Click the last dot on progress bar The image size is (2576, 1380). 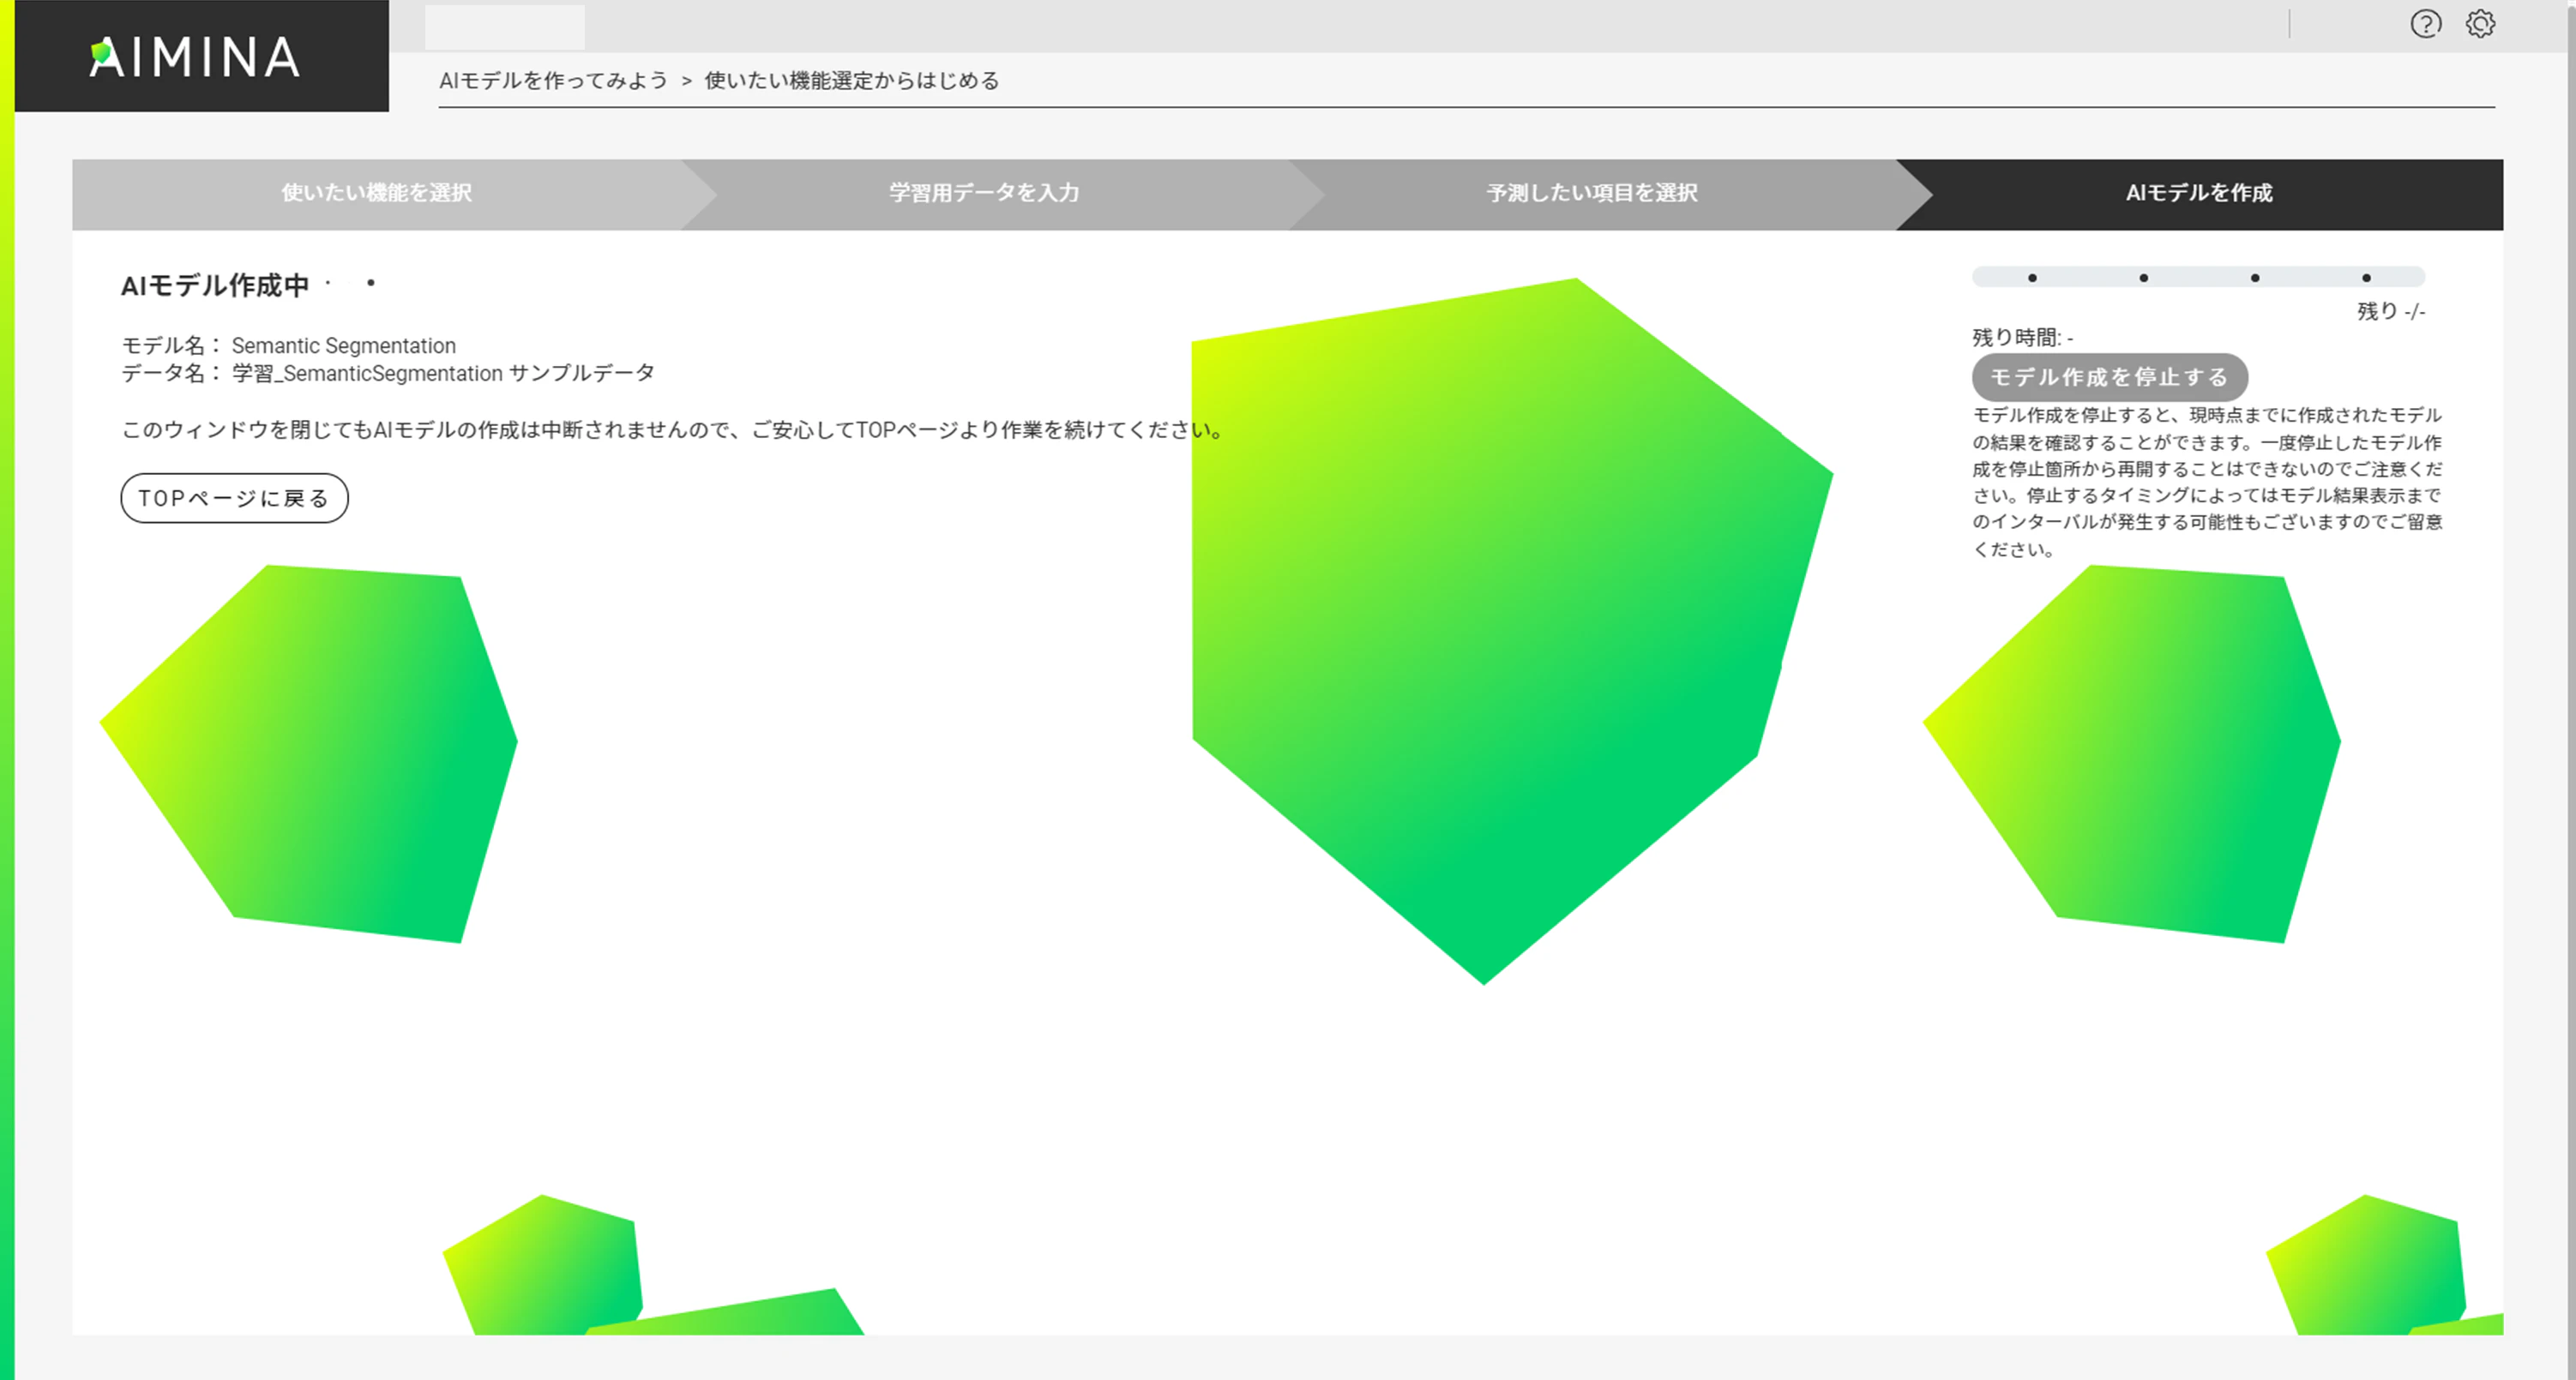tap(2366, 278)
